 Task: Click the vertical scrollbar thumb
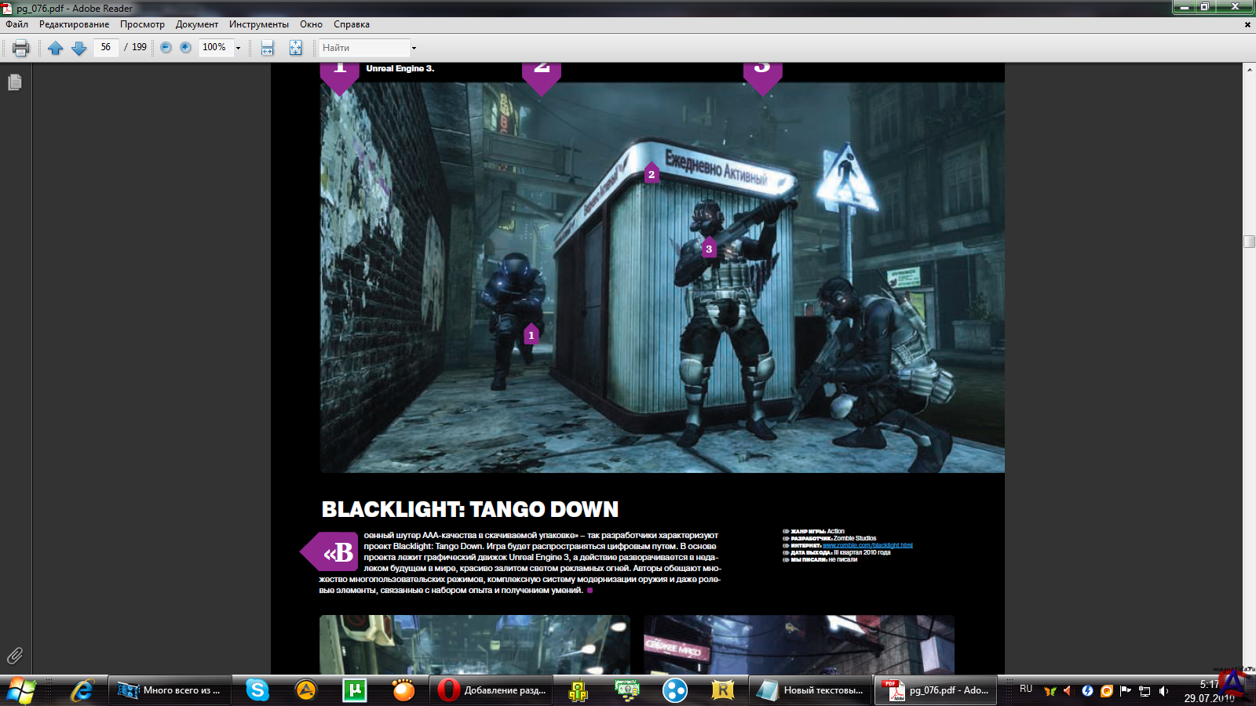click(1249, 242)
